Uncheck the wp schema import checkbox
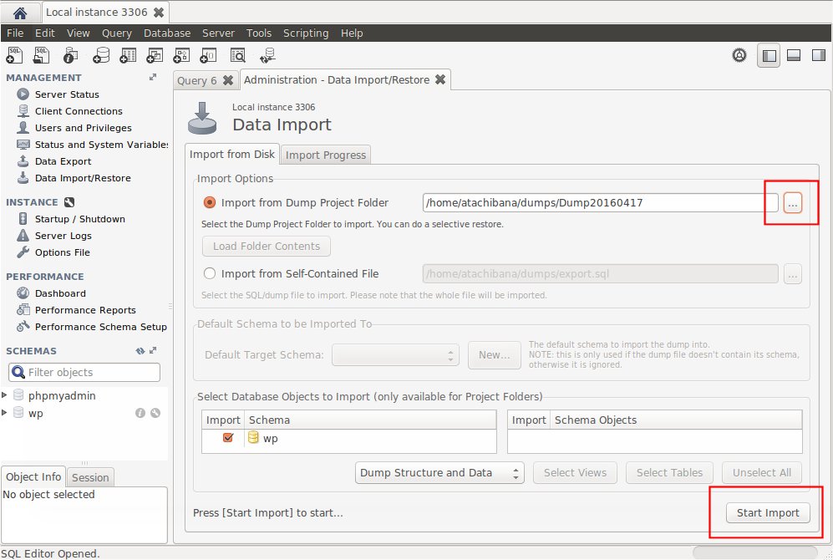833x560 pixels. click(228, 438)
